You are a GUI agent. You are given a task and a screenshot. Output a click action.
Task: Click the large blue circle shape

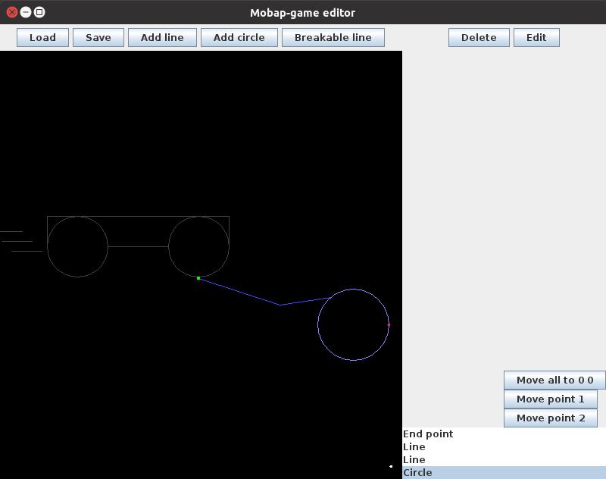pos(354,324)
